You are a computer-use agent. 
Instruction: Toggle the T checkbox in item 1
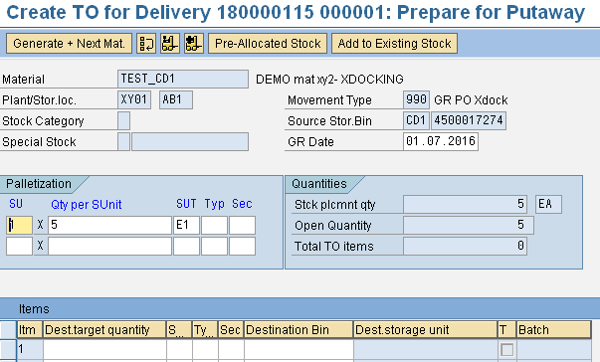point(507,349)
